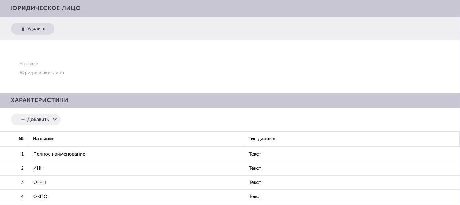
Task: Click the ЮРИДИЧЕСКОЕ ЛИЦО page title
Action: pyautogui.click(x=46, y=8)
